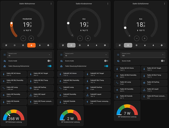Click the Faikin WZ fanfreq fan icon
Screen dimensions: 169x128
pyautogui.click(x=31, y=88)
